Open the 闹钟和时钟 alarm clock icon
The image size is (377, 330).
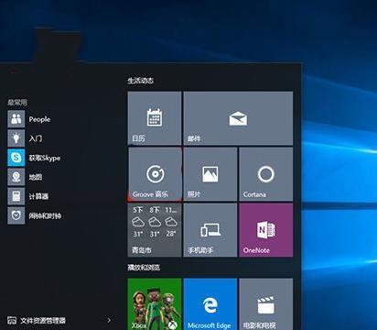pos(16,215)
